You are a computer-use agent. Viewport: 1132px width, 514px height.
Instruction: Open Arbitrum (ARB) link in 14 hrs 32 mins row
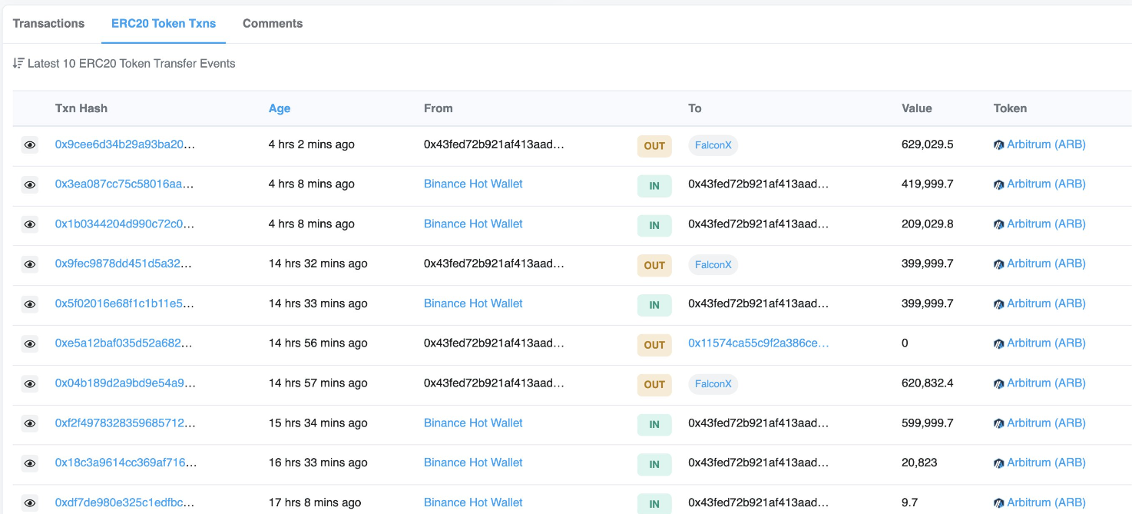pos(1046,264)
